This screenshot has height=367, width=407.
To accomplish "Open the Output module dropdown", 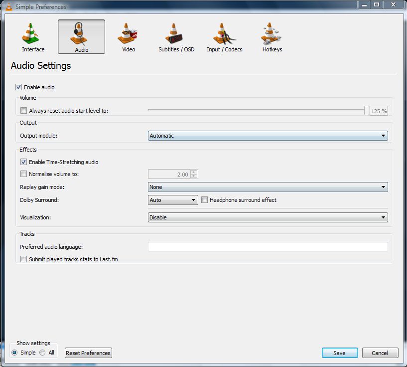I will 268,136.
